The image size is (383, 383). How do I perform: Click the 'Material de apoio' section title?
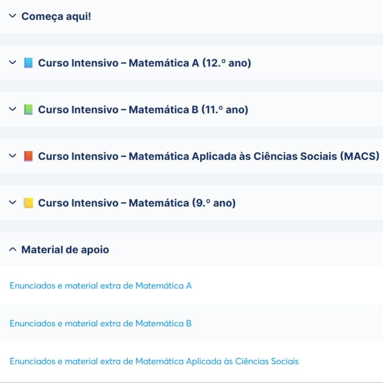(x=65, y=250)
